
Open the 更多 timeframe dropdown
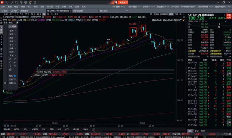tap(56, 14)
